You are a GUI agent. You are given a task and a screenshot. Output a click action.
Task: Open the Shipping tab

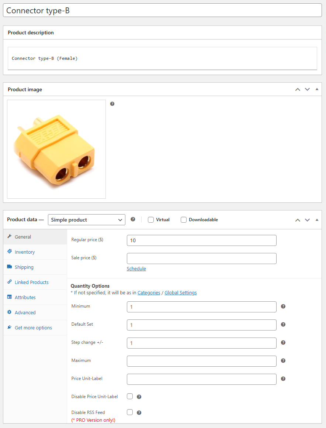click(x=24, y=267)
